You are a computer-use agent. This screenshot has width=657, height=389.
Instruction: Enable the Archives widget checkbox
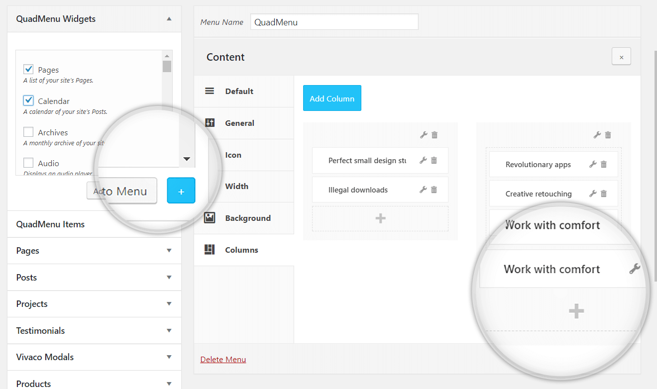(x=28, y=132)
